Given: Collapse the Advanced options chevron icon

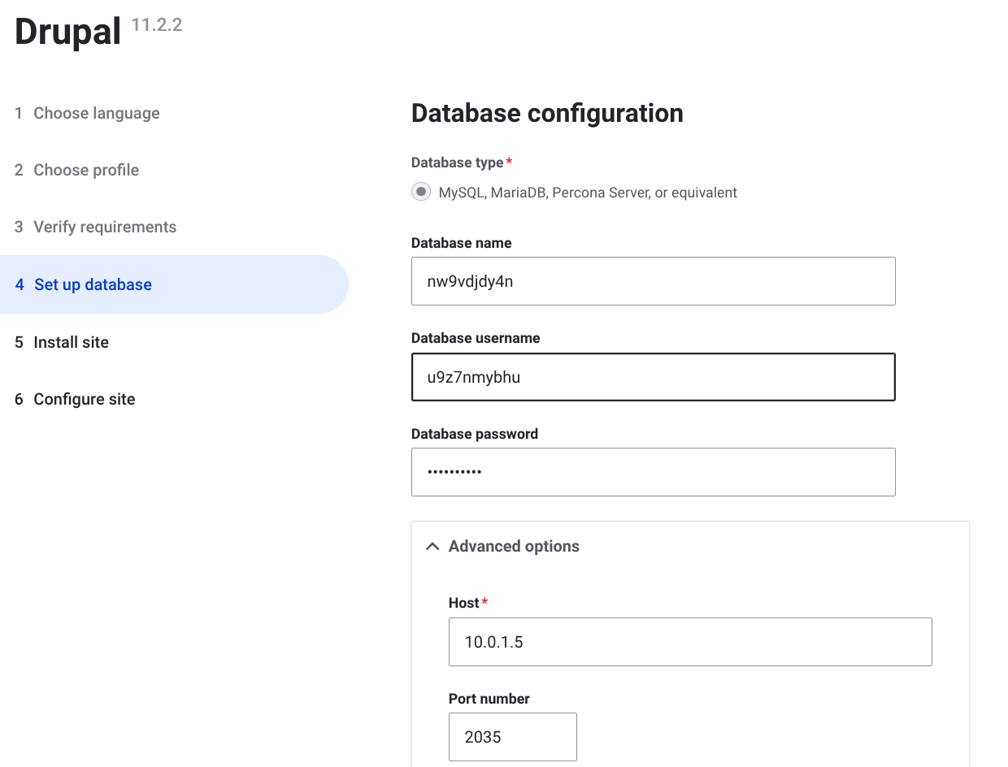Looking at the screenshot, I should pyautogui.click(x=432, y=547).
